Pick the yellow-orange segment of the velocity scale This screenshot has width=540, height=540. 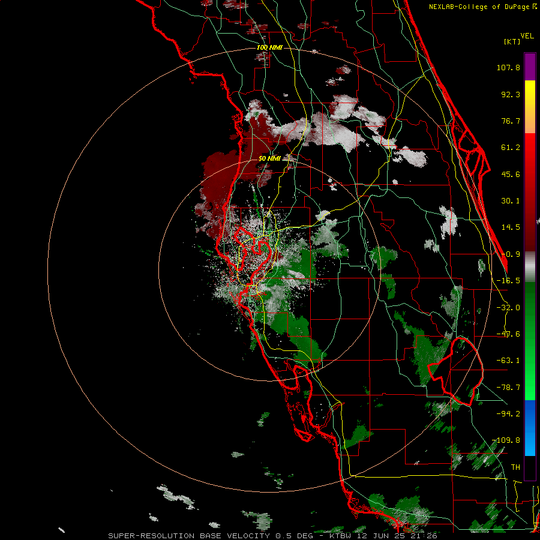click(x=530, y=107)
